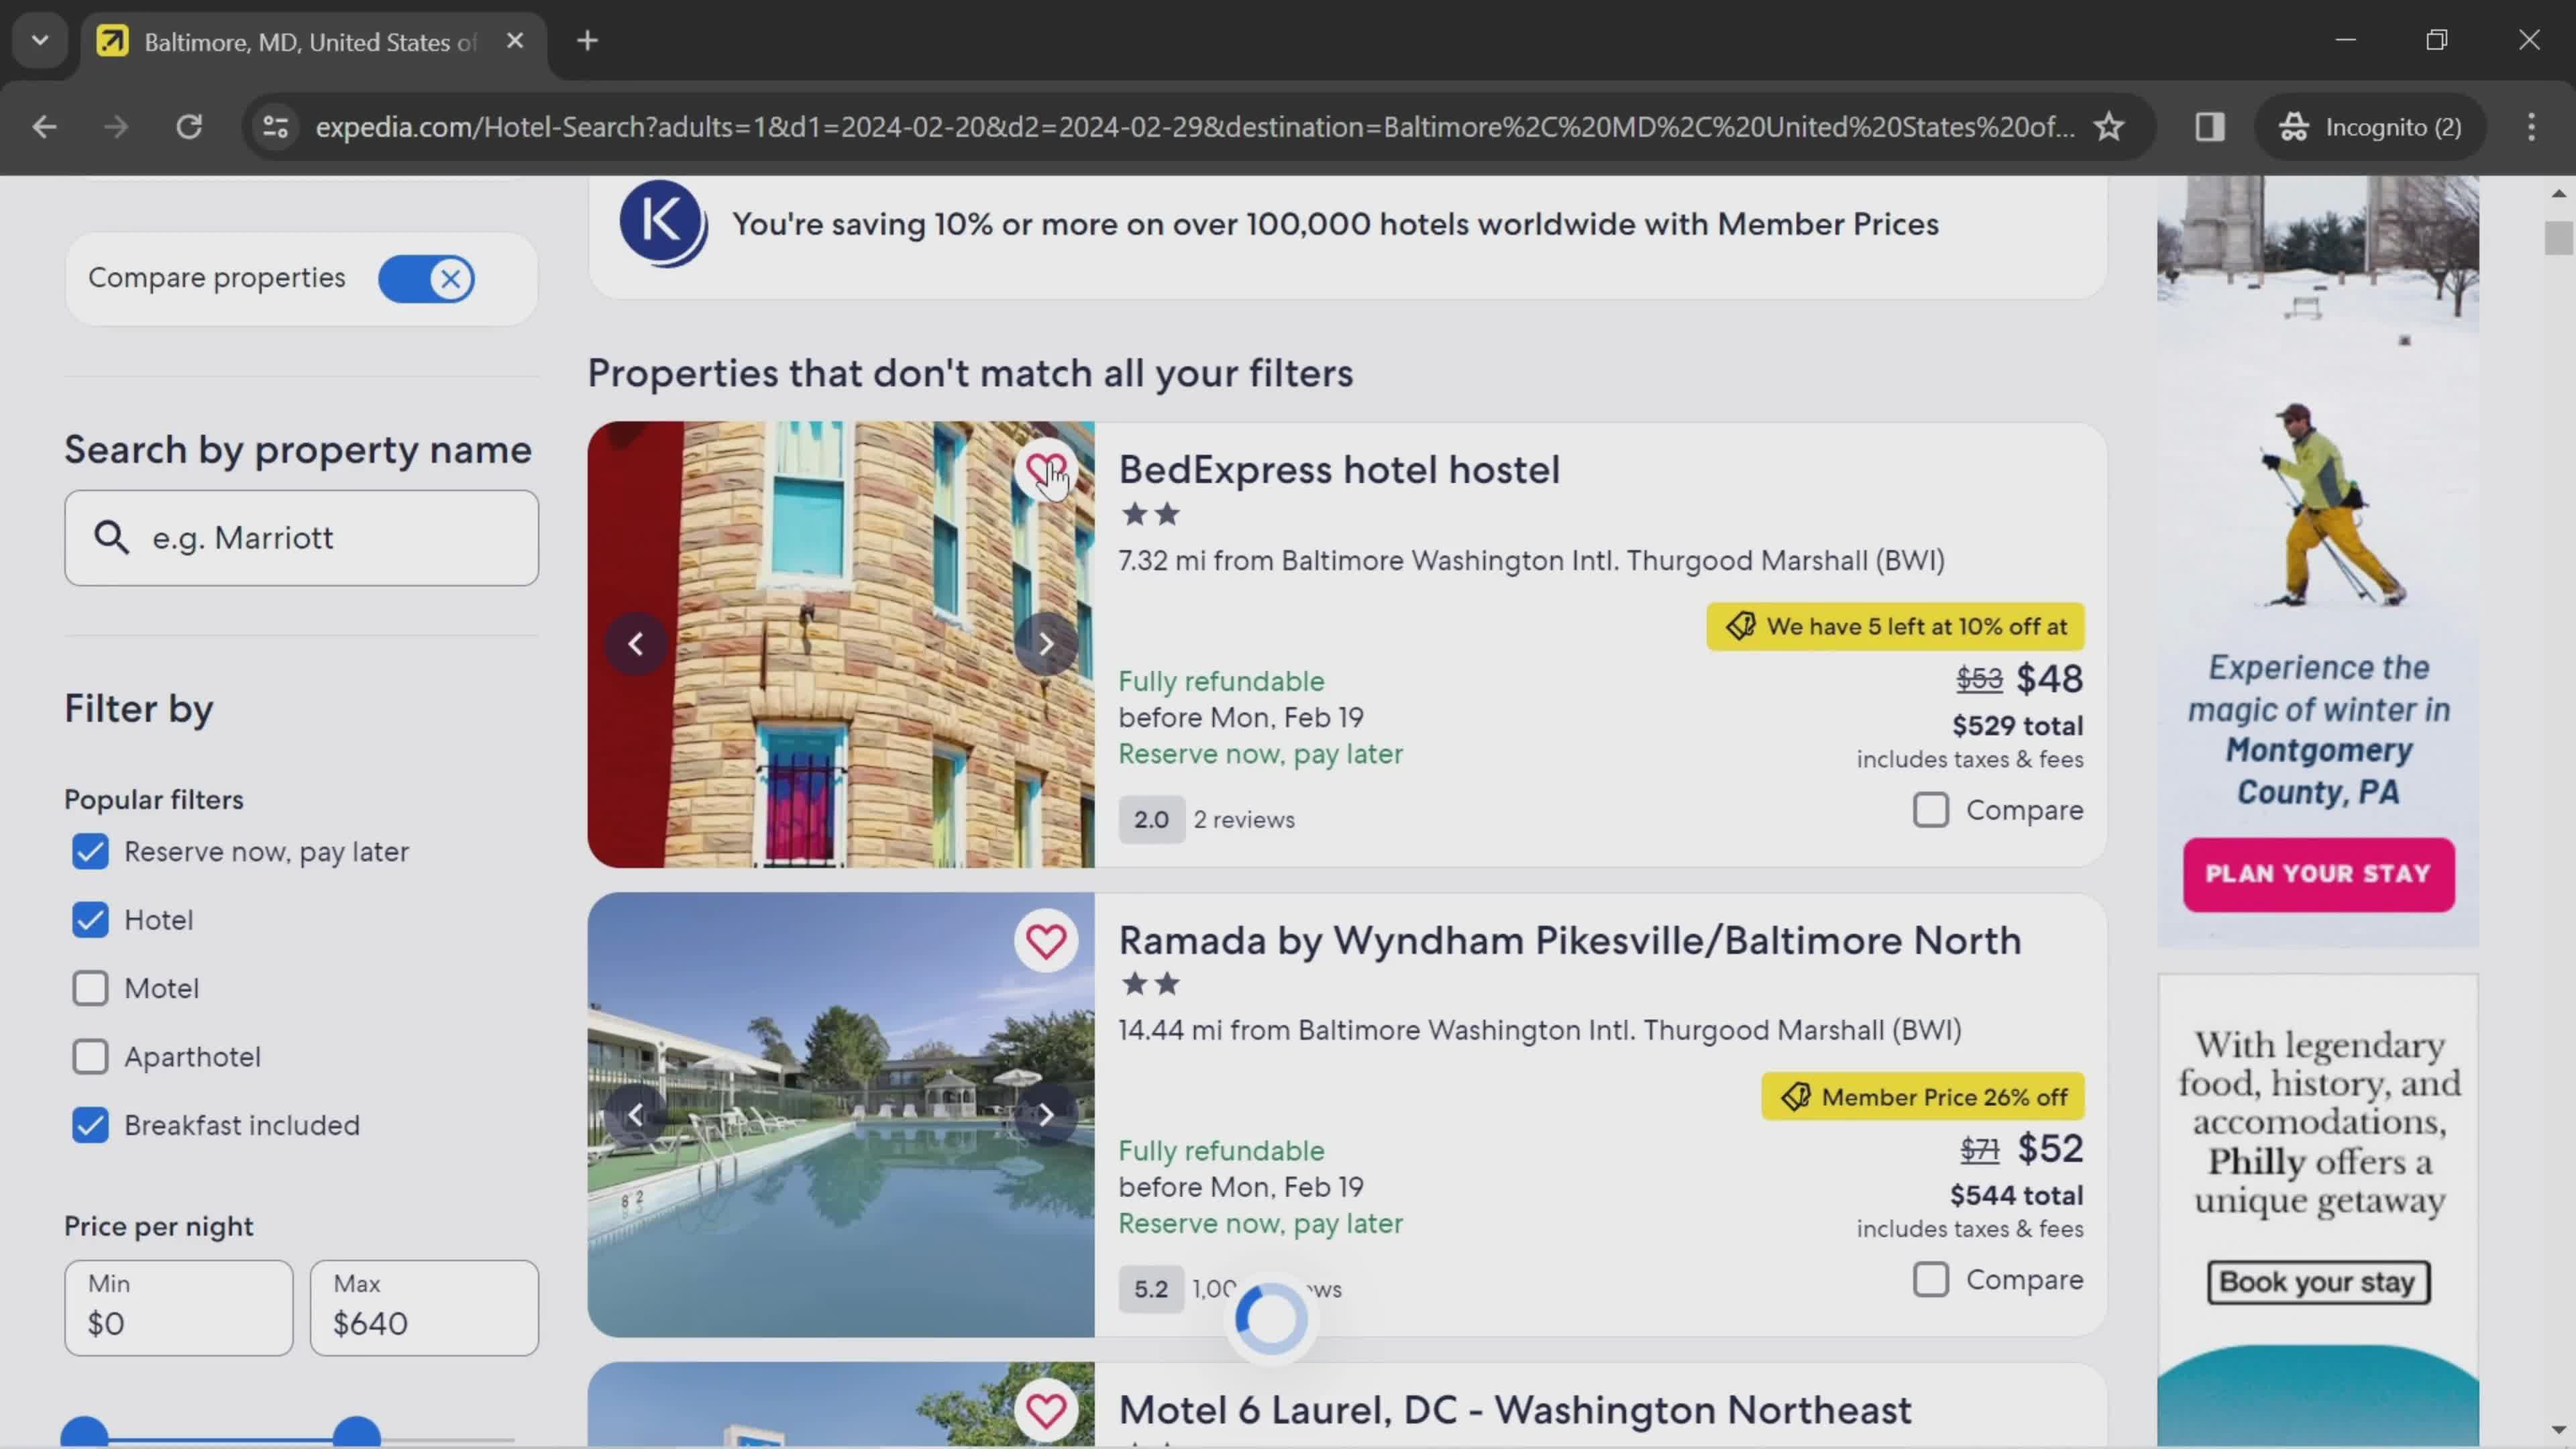The width and height of the screenshot is (2576, 1449).
Task: Click the page vertical scrollbar thumb
Action: point(2558,238)
